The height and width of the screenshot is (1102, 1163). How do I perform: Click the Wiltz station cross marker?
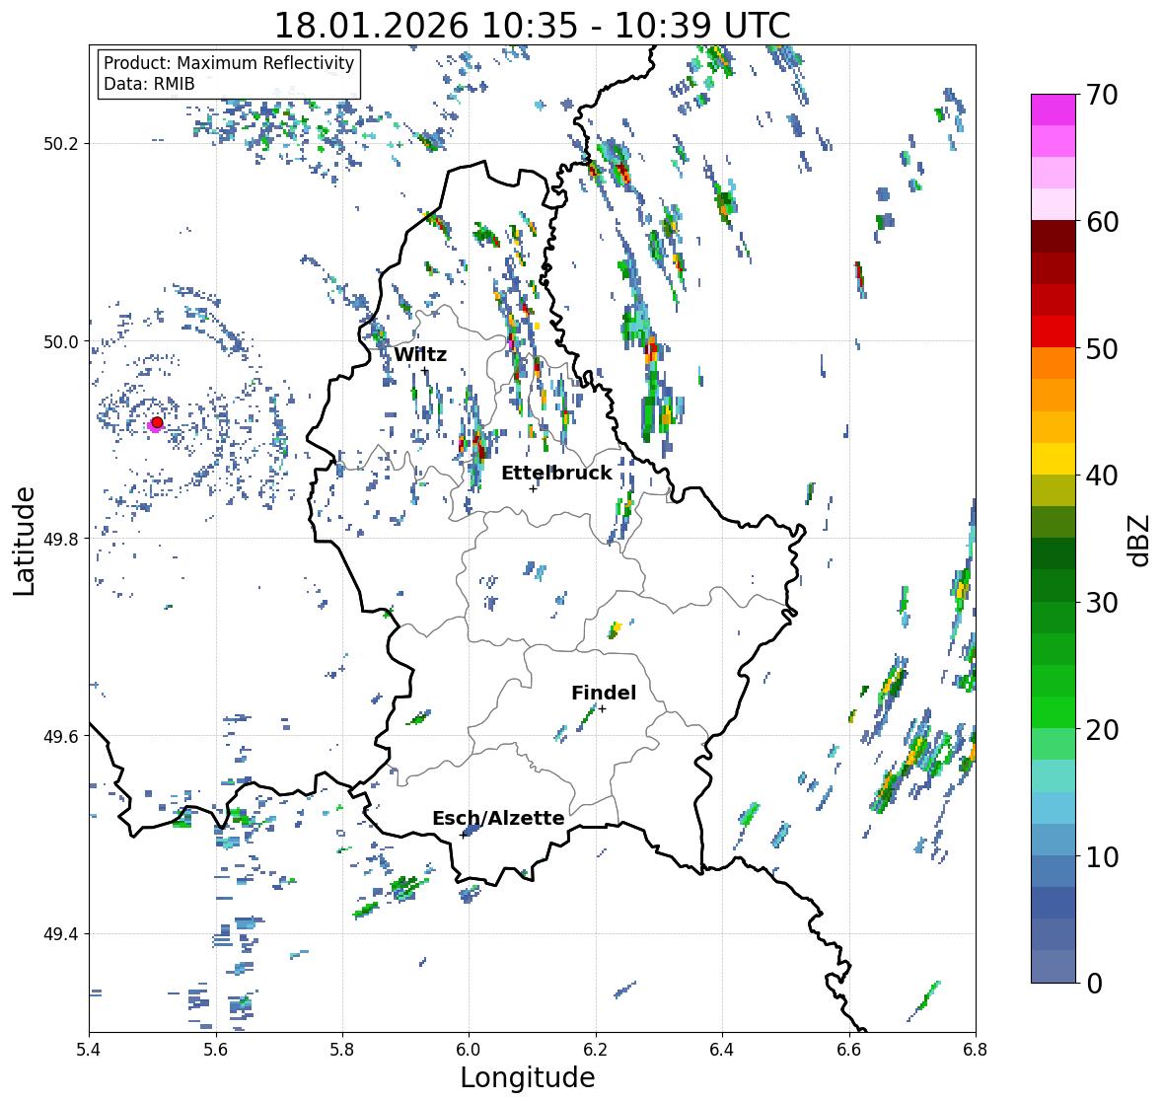(424, 370)
